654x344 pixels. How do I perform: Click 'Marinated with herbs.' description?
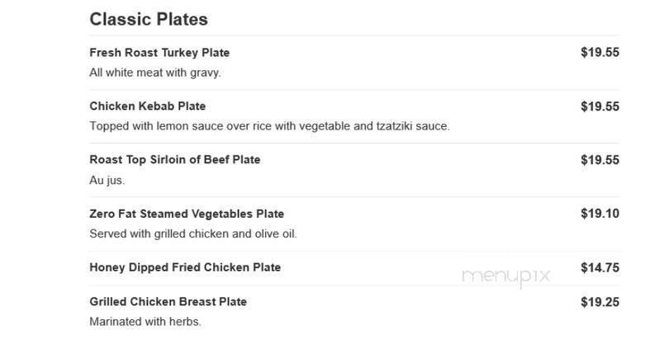pos(145,322)
